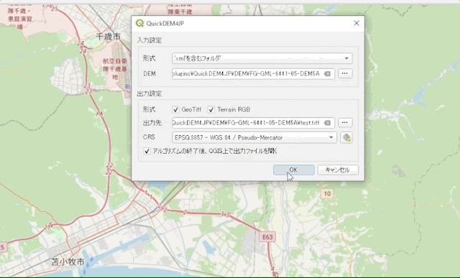
Task: Click the キャンセル button
Action: [x=338, y=170]
